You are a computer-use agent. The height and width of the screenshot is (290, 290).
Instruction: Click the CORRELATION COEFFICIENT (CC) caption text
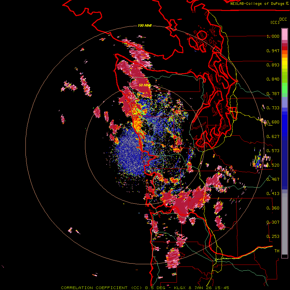coord(101,288)
